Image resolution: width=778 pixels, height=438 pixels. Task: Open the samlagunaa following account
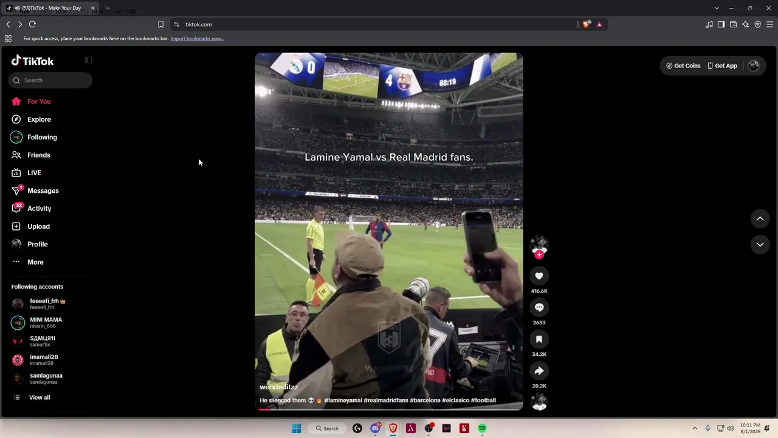point(50,378)
